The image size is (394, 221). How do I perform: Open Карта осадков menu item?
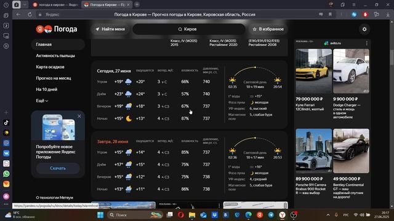pyautogui.click(x=50, y=67)
